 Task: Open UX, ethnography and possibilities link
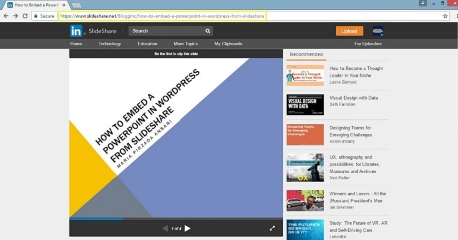(354, 164)
